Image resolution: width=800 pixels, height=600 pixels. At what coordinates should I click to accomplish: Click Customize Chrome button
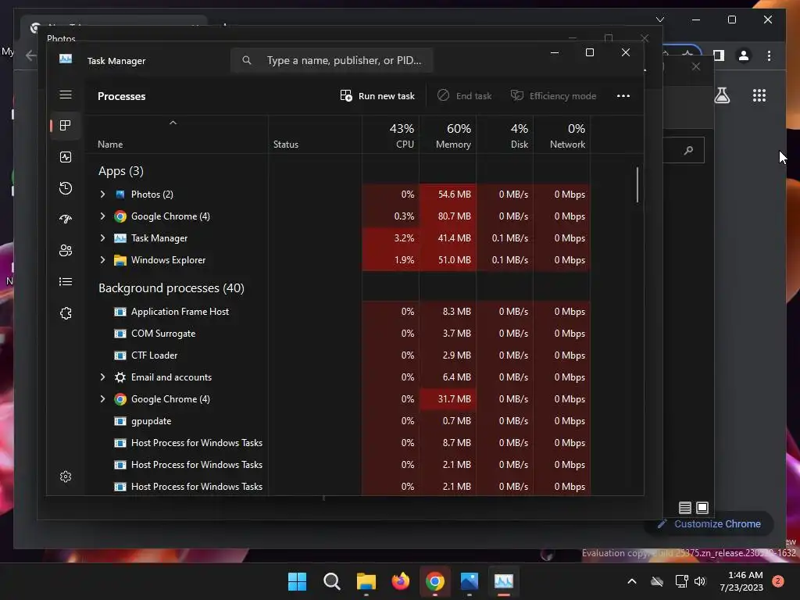tap(709, 524)
